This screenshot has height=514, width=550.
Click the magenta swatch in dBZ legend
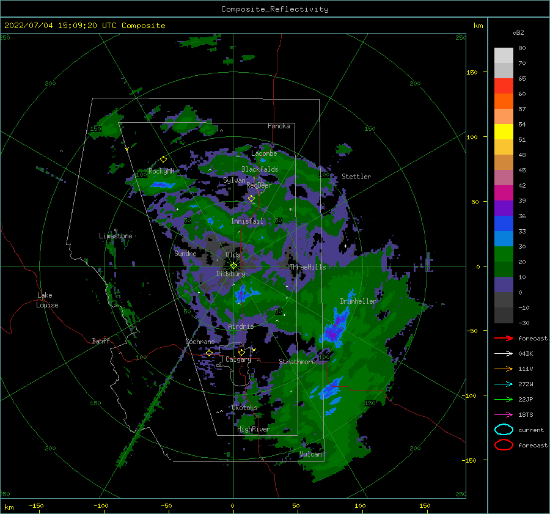coord(504,193)
